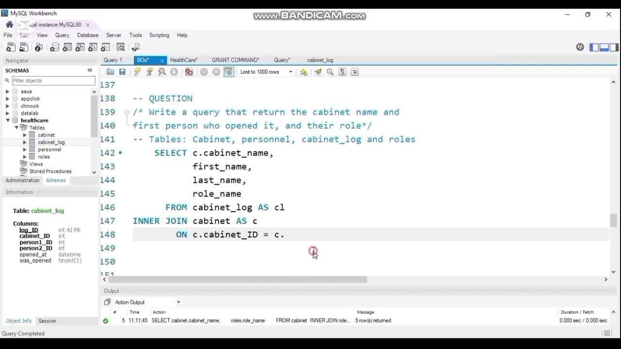
Task: Open Workbench preferences gear icon
Action: point(580,47)
